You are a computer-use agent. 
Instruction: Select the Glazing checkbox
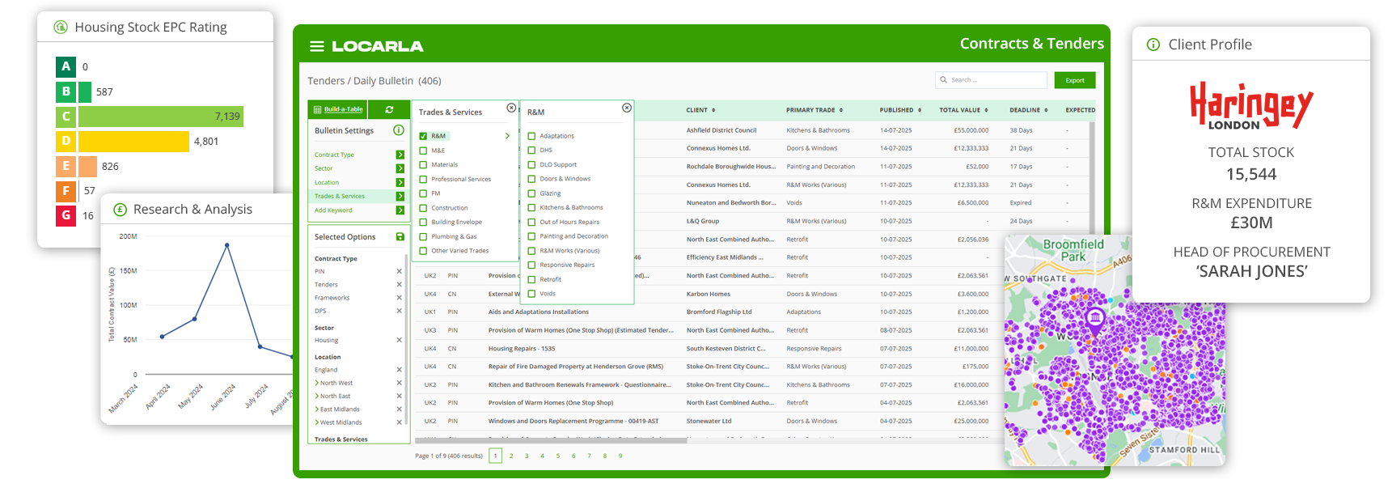[531, 193]
